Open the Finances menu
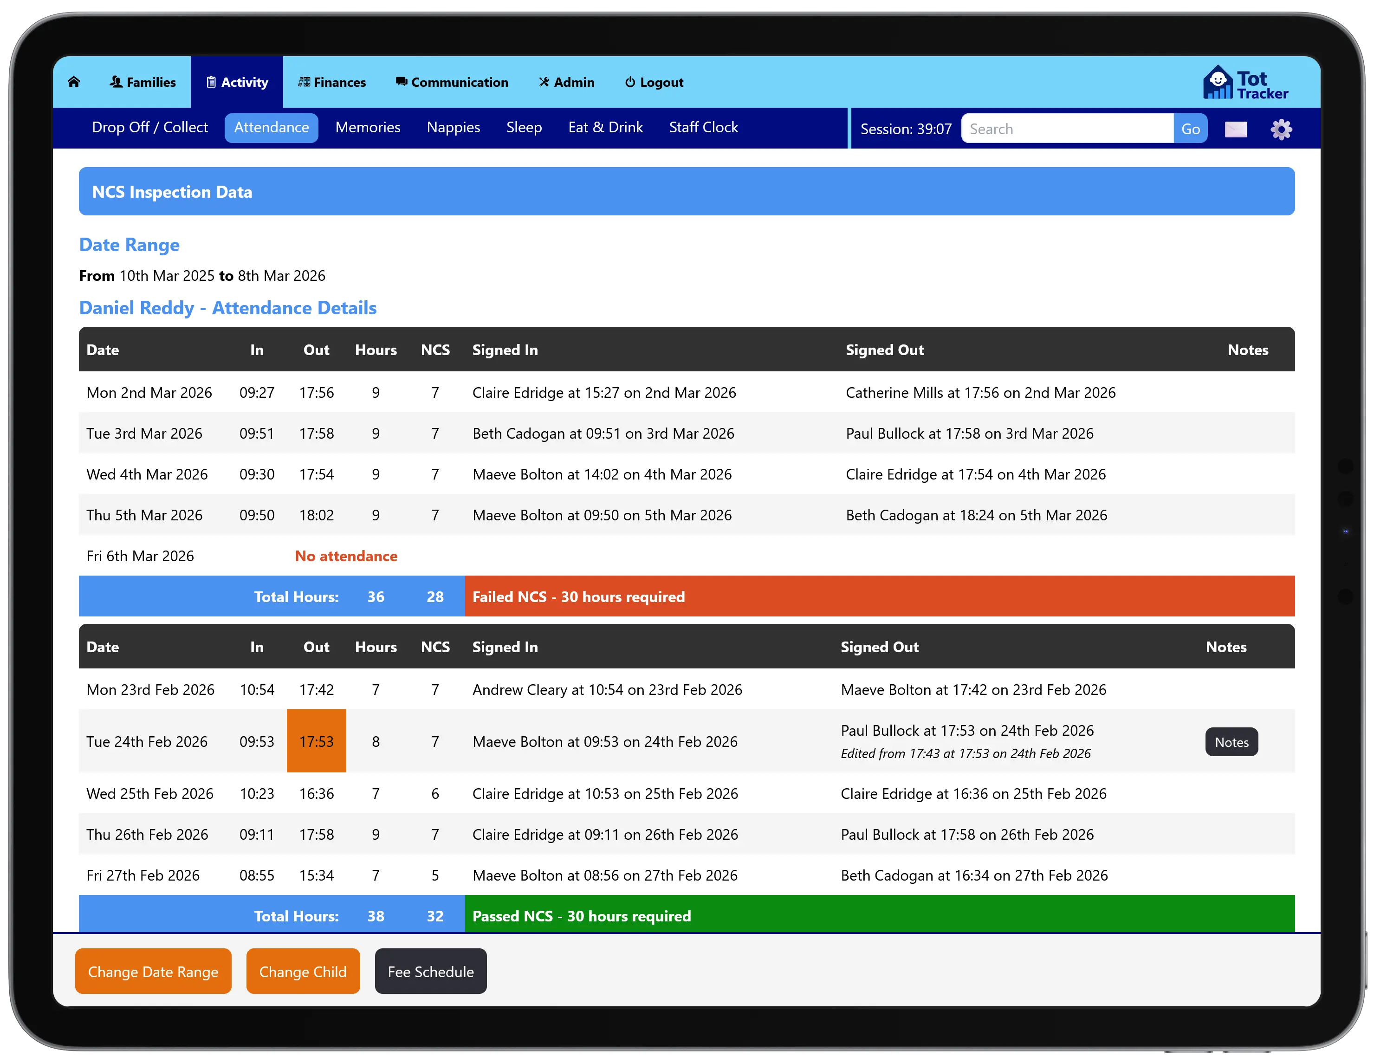This screenshot has height=1063, width=1374. [x=331, y=82]
